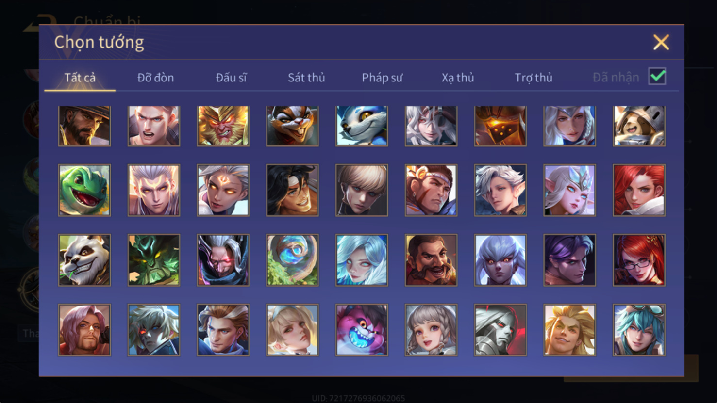Switch to the Xạ thủ tab

click(458, 78)
